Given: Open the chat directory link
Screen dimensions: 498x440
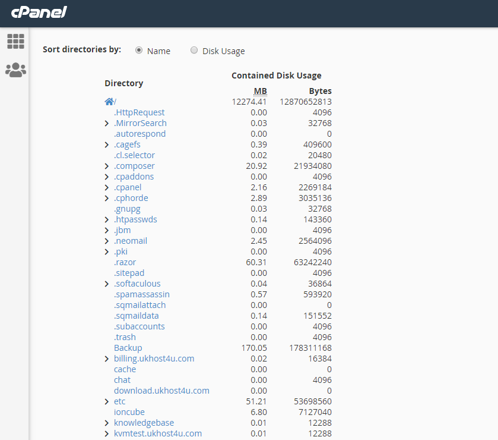Looking at the screenshot, I should coord(122,380).
